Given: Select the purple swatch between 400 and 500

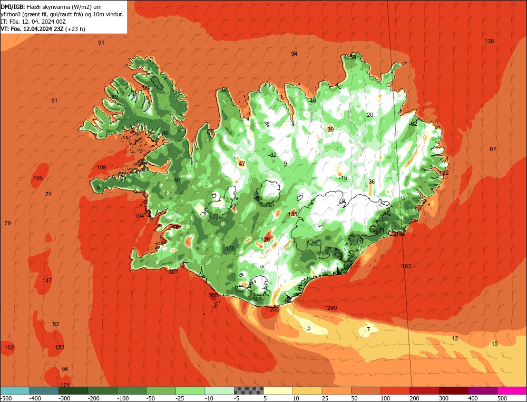Looking at the screenshot, I should pyautogui.click(x=483, y=390).
